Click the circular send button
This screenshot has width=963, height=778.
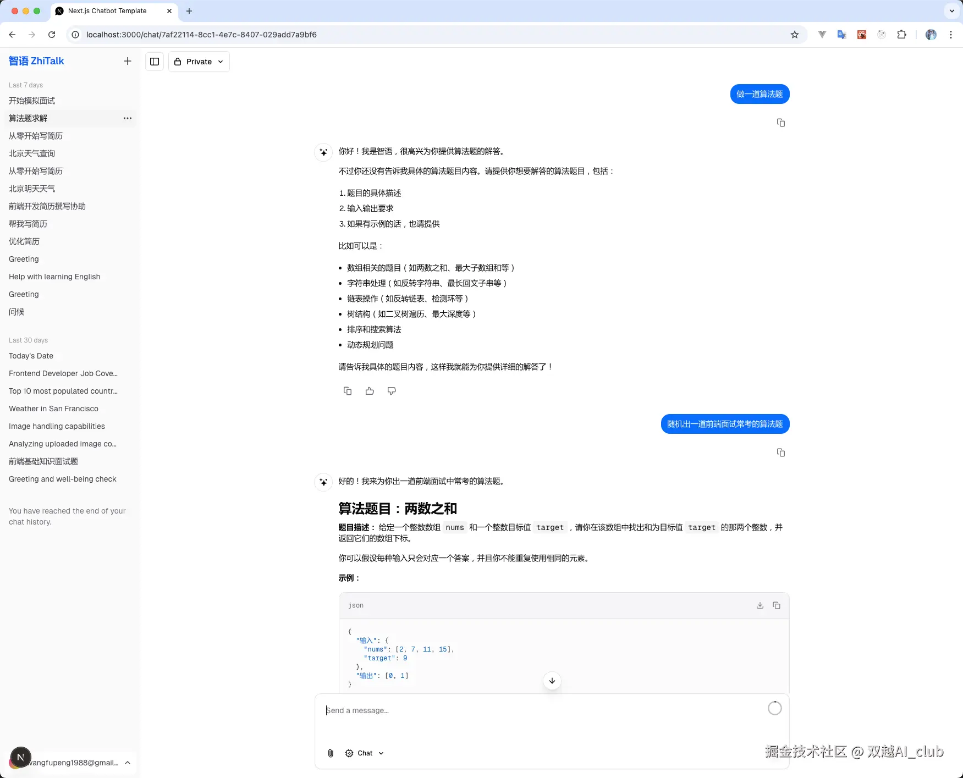tap(774, 708)
